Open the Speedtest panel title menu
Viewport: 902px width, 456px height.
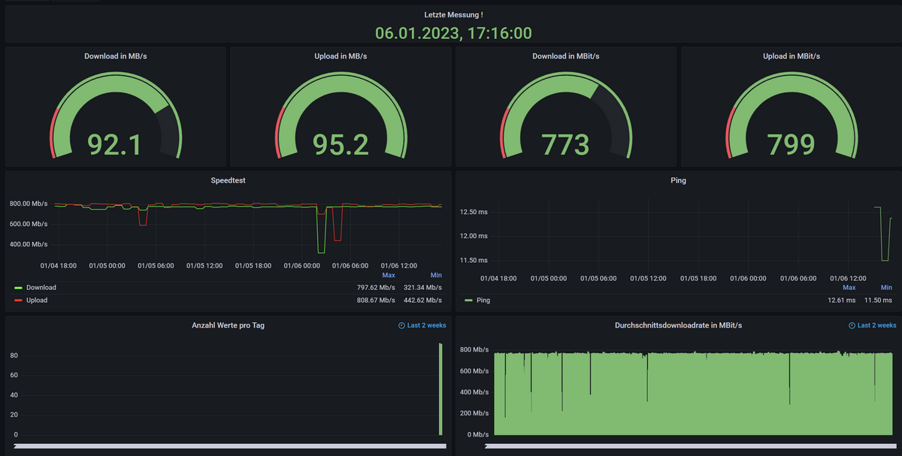point(229,180)
